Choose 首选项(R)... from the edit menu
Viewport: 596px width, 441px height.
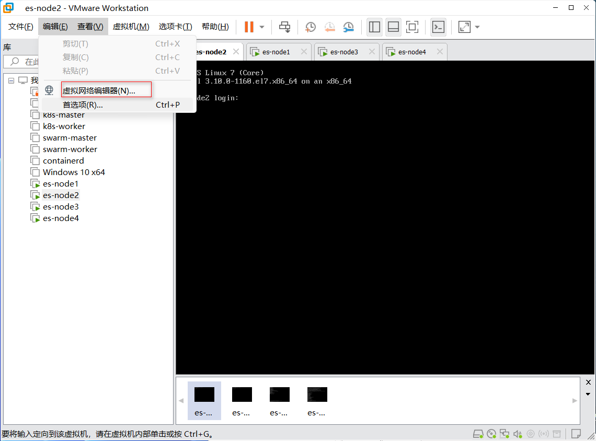tap(118, 105)
